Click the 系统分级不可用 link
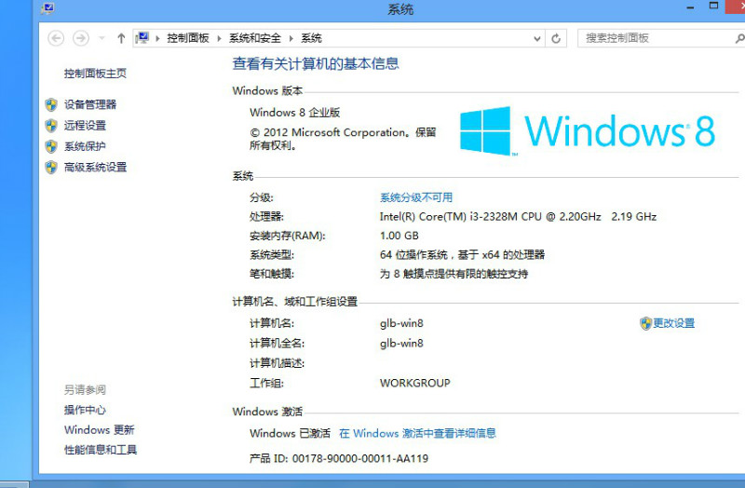 click(416, 197)
